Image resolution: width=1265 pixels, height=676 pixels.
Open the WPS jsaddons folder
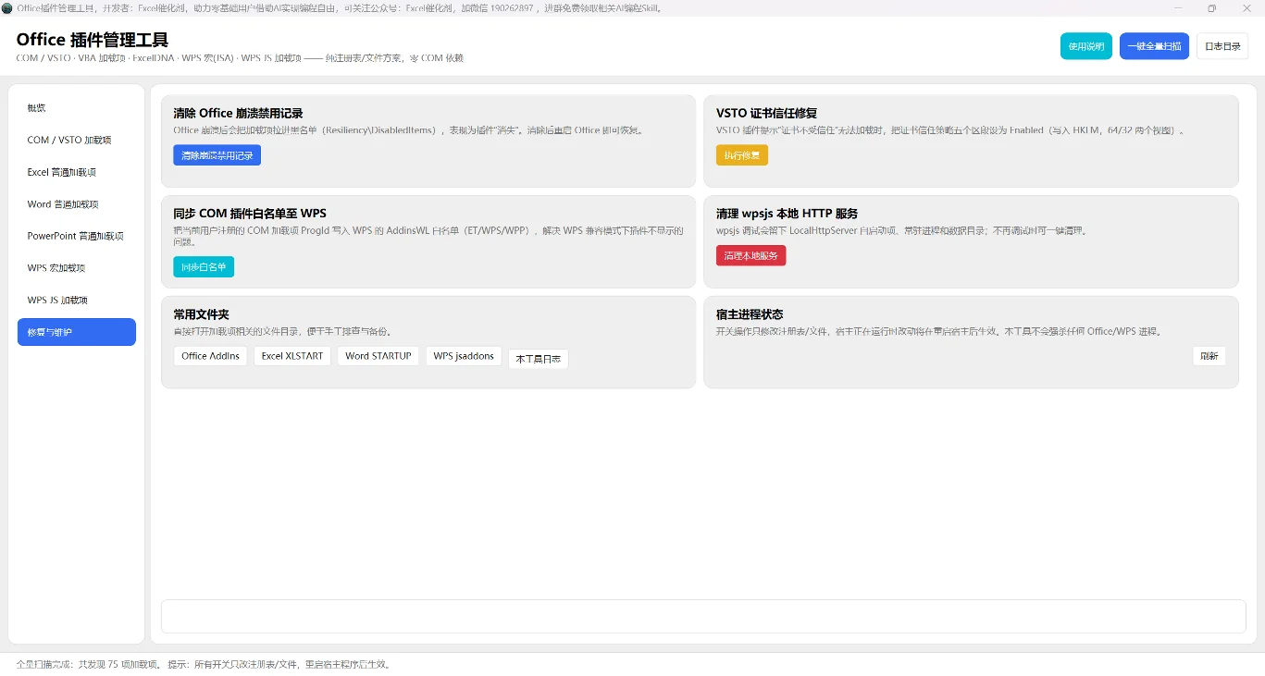click(464, 356)
